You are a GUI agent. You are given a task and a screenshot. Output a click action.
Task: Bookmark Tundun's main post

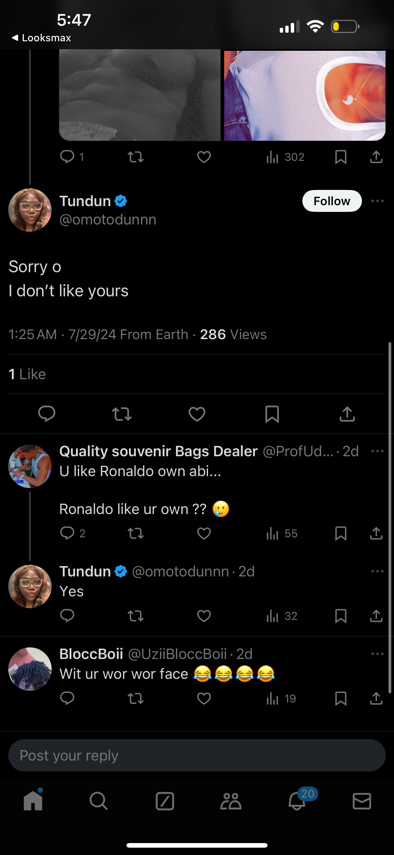tap(272, 414)
